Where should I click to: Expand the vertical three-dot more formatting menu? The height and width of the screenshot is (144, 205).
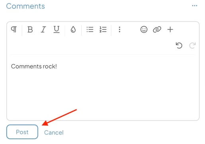pos(119,29)
